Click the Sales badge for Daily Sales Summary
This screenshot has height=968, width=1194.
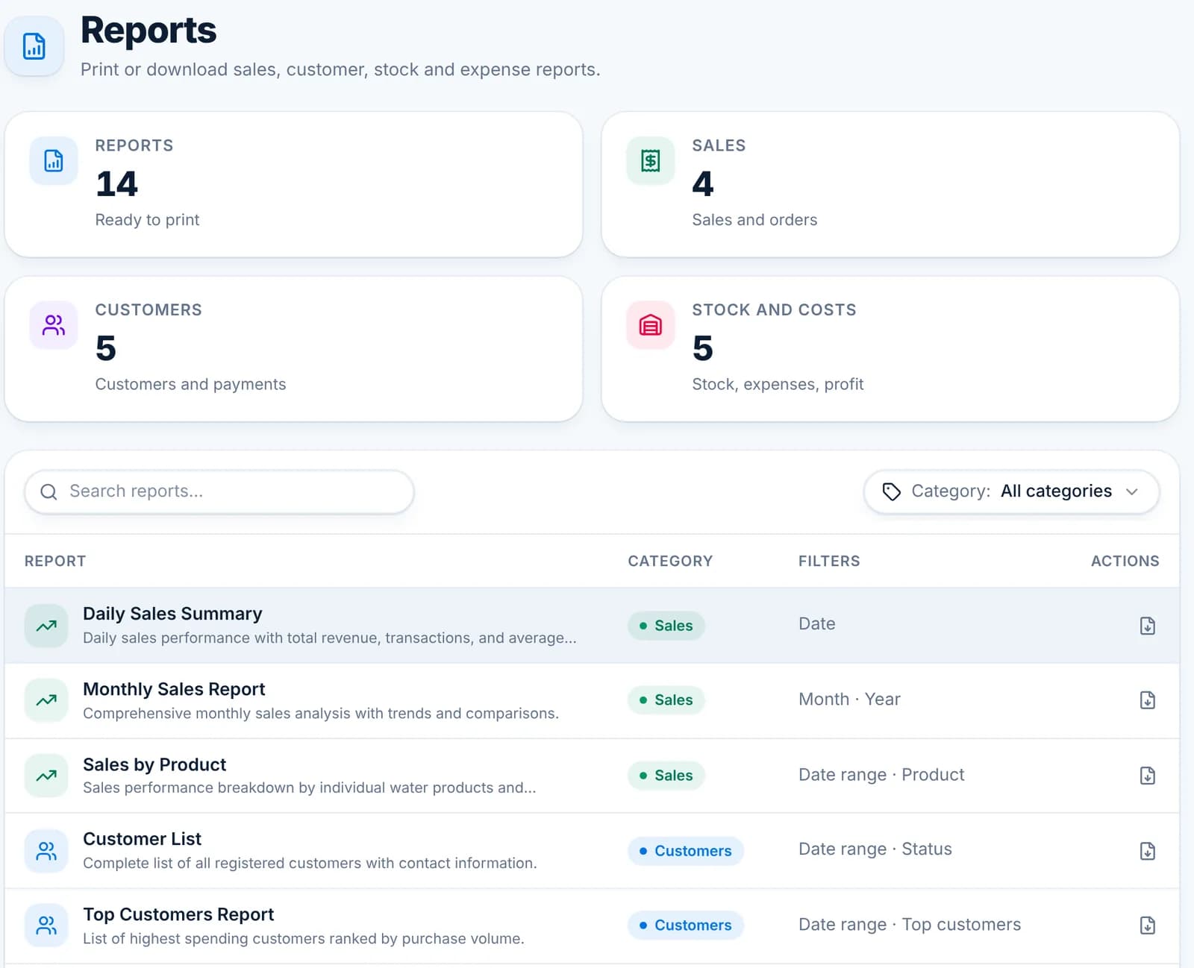tap(666, 626)
